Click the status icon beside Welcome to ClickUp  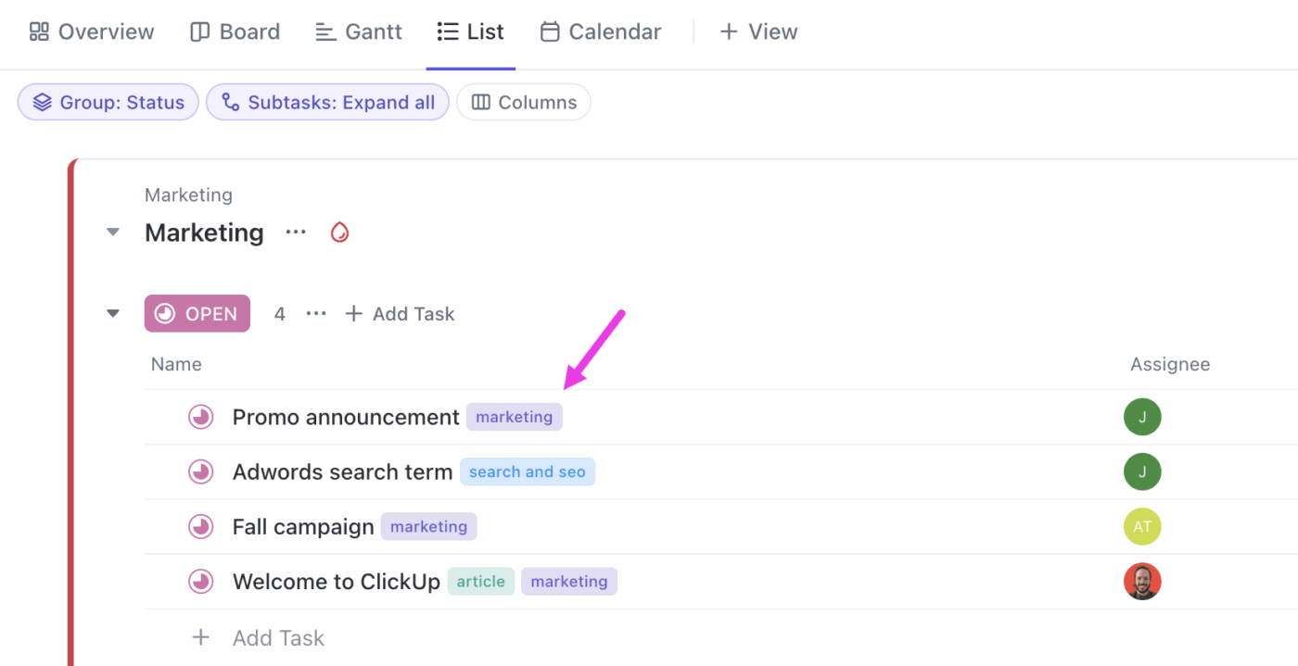[201, 581]
